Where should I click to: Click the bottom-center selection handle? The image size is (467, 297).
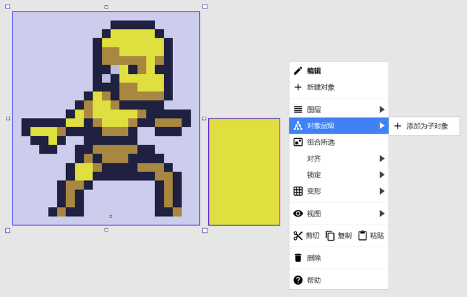[106, 230]
